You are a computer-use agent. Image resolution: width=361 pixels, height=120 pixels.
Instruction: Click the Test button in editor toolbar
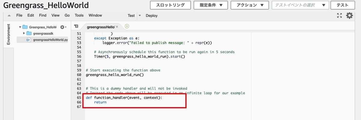pos(131,16)
